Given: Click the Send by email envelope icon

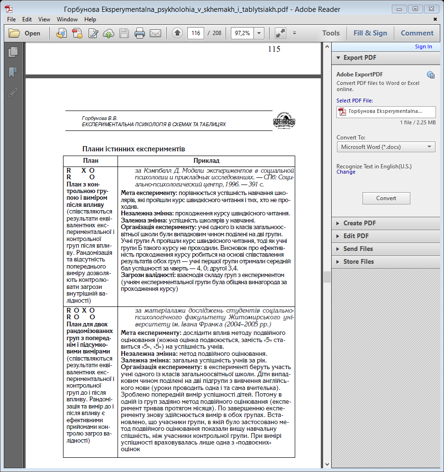Looking at the screenshot, I should (x=155, y=33).
